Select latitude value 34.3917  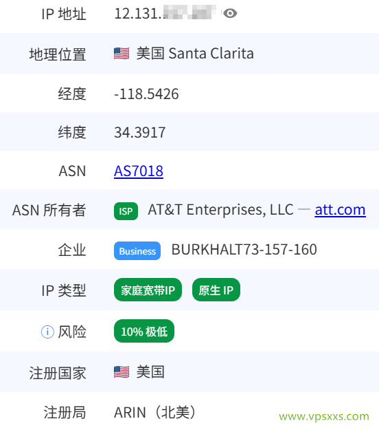pyautogui.click(x=140, y=133)
